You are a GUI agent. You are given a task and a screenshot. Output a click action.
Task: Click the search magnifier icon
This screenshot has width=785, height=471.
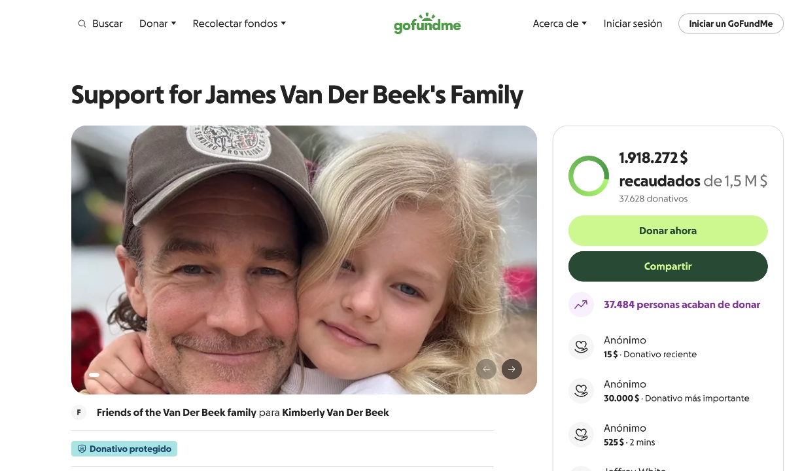point(82,24)
